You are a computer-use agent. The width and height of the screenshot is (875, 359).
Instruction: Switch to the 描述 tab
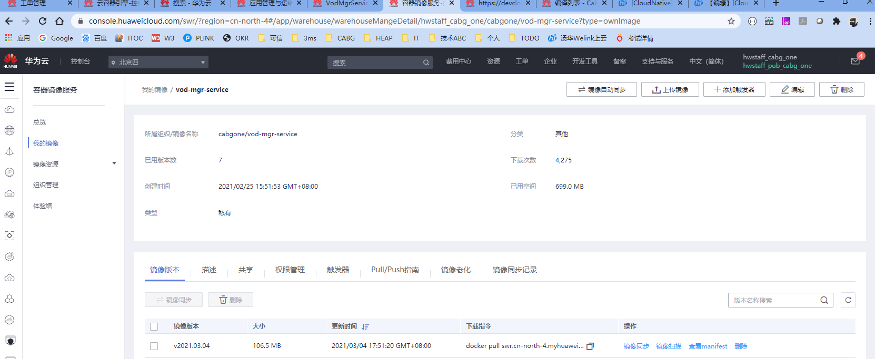point(209,270)
